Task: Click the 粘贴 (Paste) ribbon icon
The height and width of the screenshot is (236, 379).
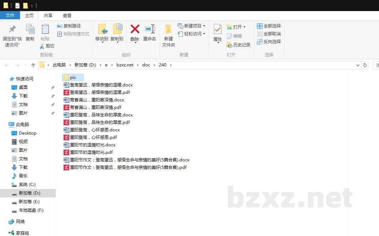Action: pos(45,32)
